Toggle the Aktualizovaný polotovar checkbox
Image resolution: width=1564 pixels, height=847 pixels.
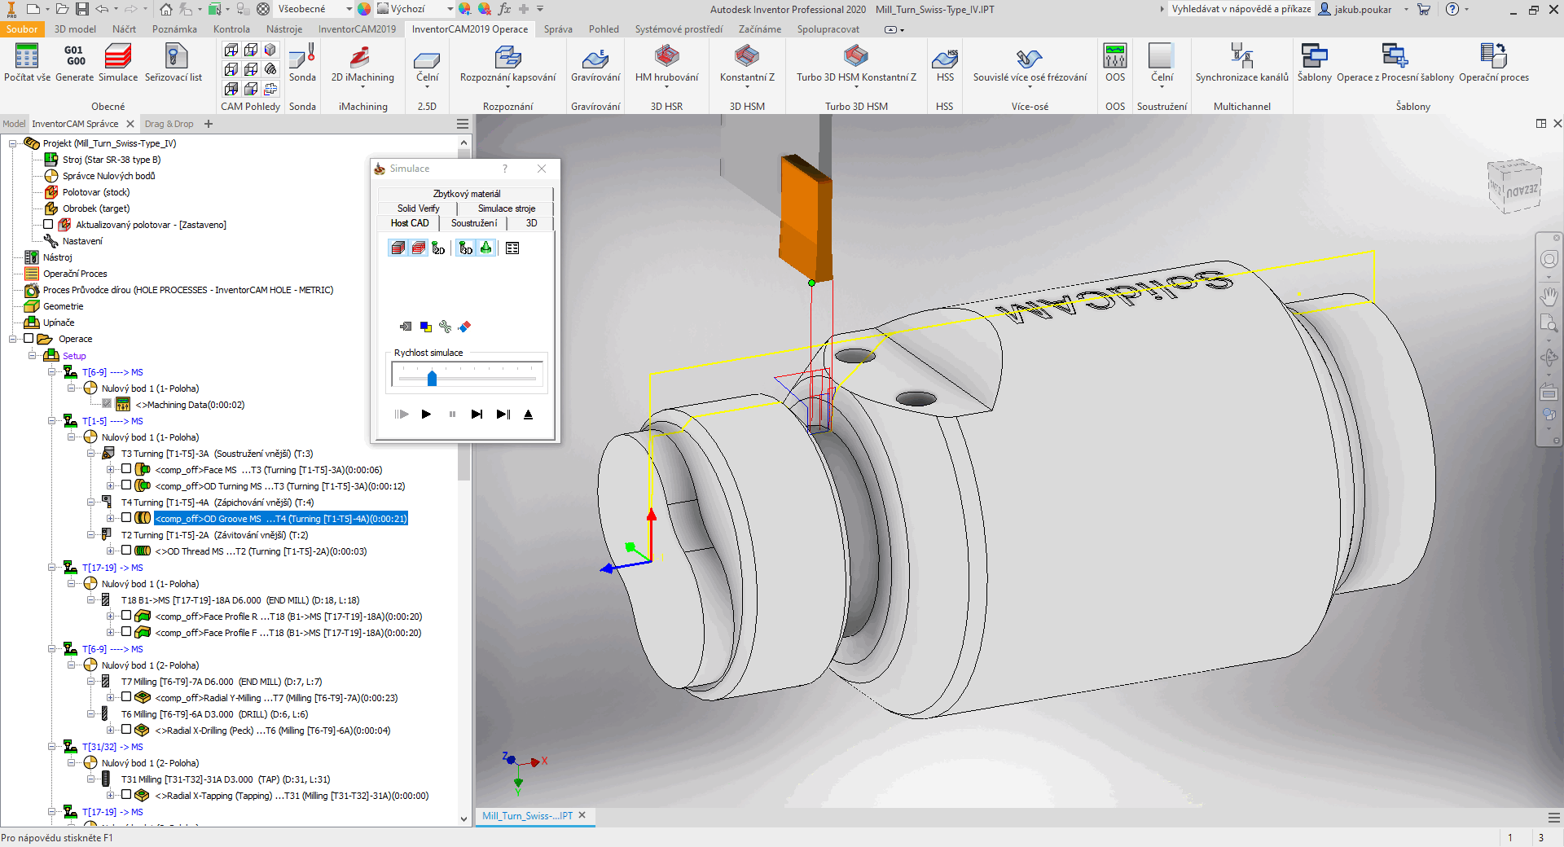click(48, 225)
